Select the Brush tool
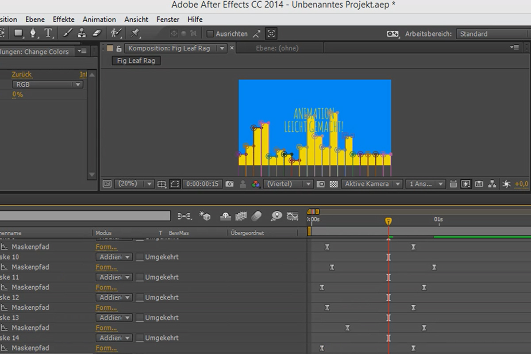Viewport: 531px width, 354px height. click(x=67, y=33)
